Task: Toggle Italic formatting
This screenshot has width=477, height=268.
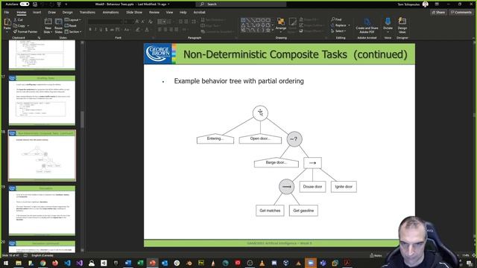Action: tap(95, 30)
